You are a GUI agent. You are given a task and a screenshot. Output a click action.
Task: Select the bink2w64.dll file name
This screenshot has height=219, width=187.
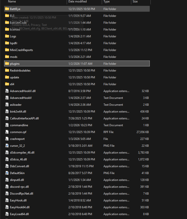(x=18, y=112)
